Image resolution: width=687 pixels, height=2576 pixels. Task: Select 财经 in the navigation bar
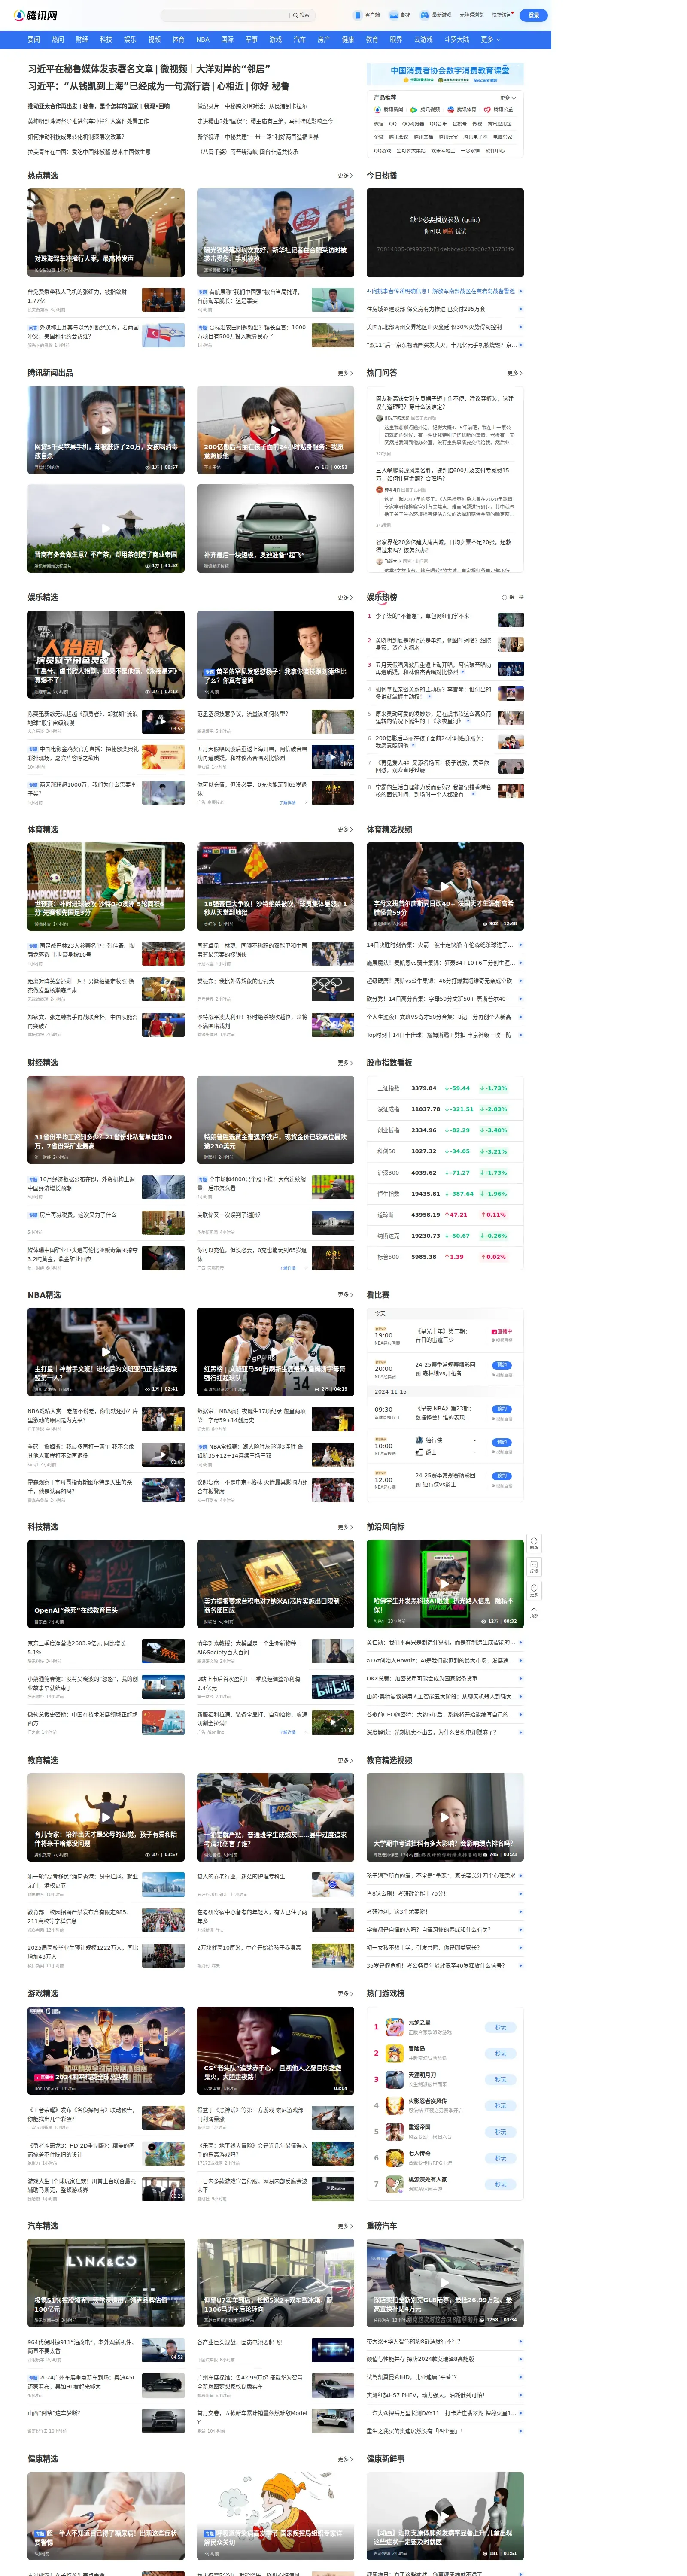[x=82, y=40]
